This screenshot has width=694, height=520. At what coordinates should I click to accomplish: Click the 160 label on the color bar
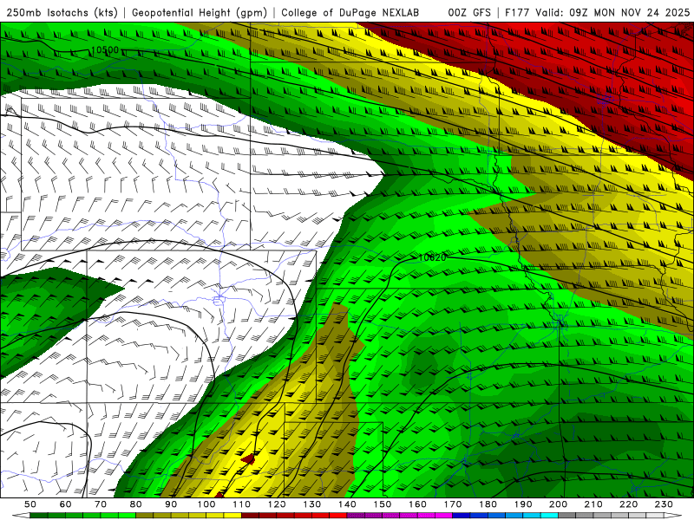click(418, 504)
